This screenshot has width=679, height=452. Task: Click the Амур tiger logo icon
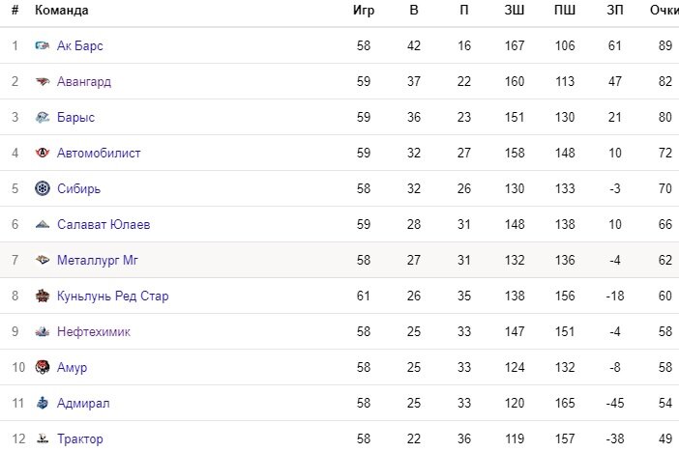42,367
